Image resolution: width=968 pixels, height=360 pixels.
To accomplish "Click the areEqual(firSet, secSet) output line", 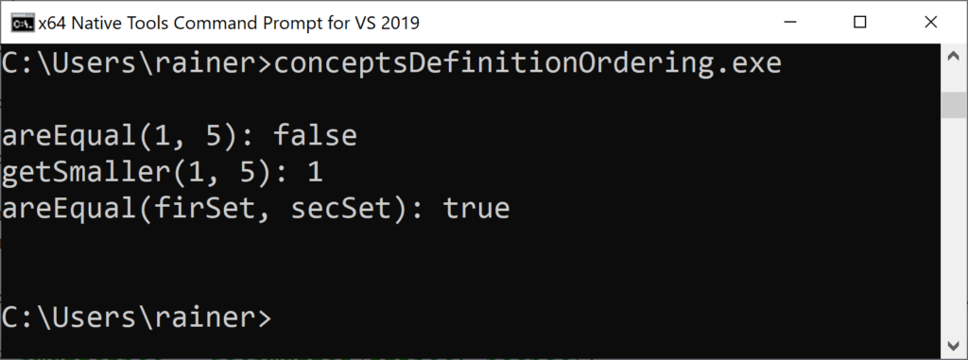I will point(255,209).
